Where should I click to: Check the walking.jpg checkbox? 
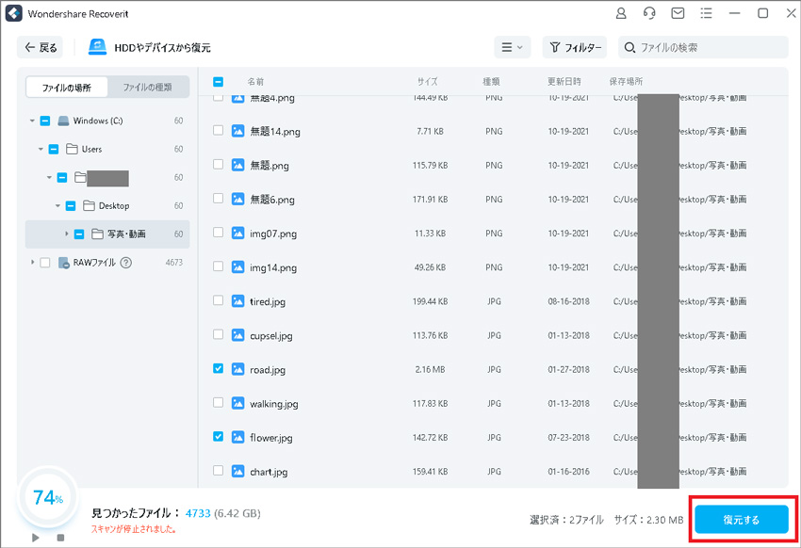point(218,403)
